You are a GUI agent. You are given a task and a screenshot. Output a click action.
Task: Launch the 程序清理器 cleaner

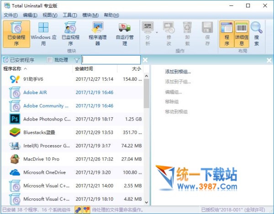point(98,34)
